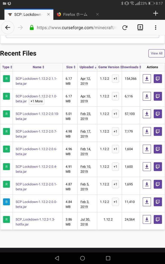Viewport: 165px width, 264px height.
Task: Tap Android recent apps button
Action: [x=108, y=258]
